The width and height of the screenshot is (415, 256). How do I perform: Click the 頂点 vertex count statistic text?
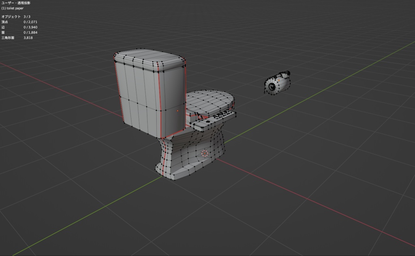[5, 22]
